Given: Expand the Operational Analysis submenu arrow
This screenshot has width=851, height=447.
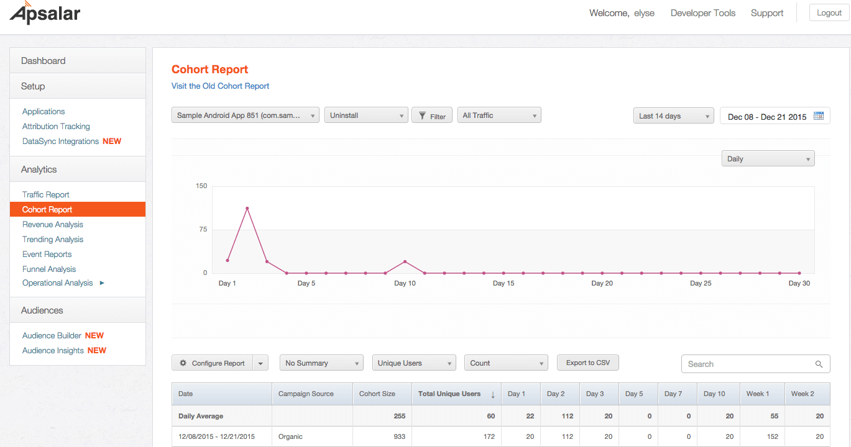Looking at the screenshot, I should coord(102,283).
